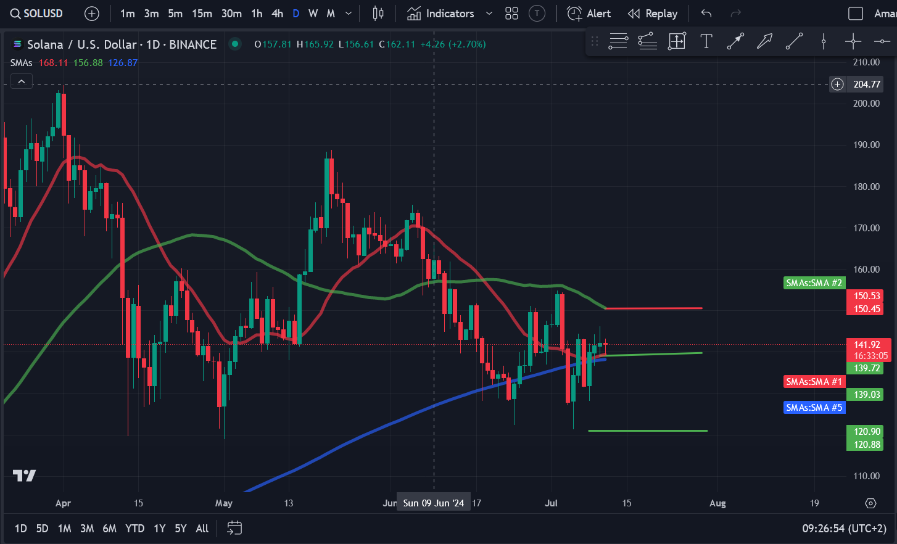Image resolution: width=897 pixels, height=544 pixels.
Task: Set range to 1M
Action: pyautogui.click(x=64, y=529)
